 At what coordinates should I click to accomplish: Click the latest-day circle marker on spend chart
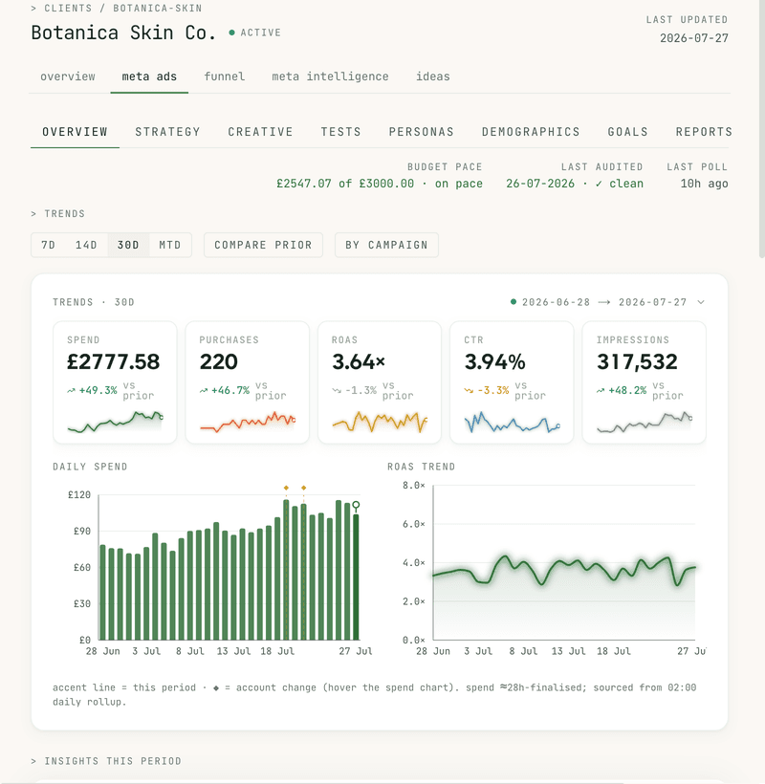coord(356,505)
